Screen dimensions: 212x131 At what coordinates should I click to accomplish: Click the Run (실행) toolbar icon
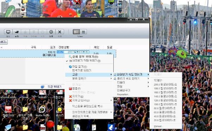point(17,32)
